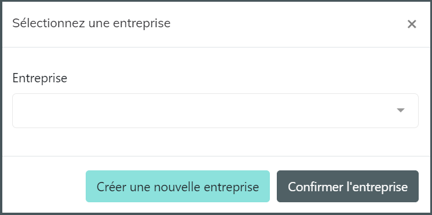Open the Entreprise combo box
This screenshot has width=432, height=215.
click(x=215, y=111)
